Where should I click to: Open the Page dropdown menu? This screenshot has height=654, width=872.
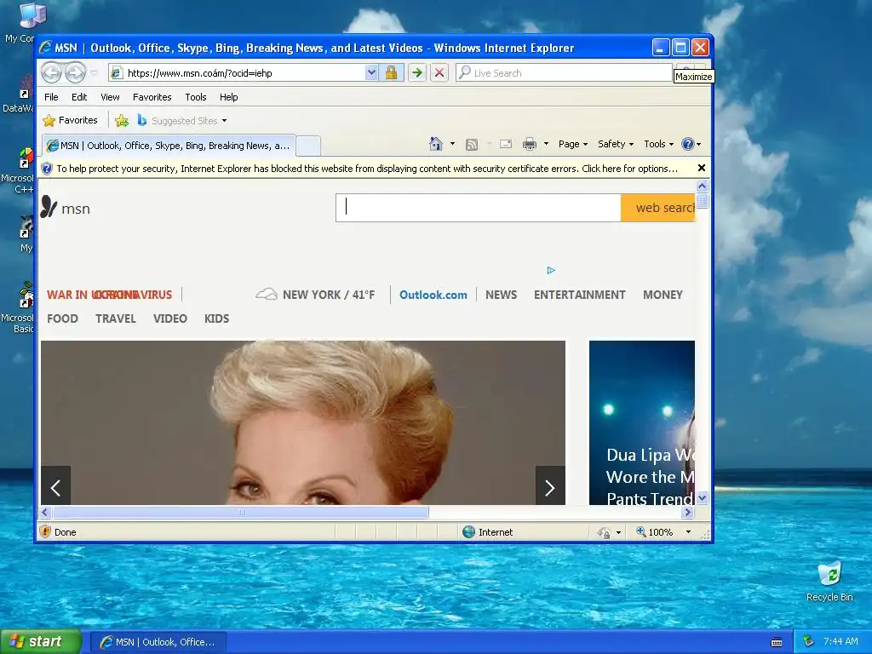[573, 144]
